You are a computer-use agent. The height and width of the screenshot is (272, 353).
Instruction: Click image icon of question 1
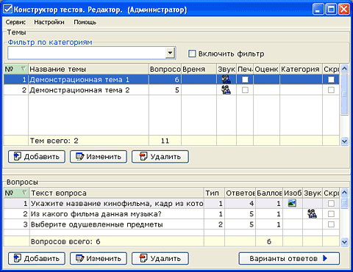292,203
